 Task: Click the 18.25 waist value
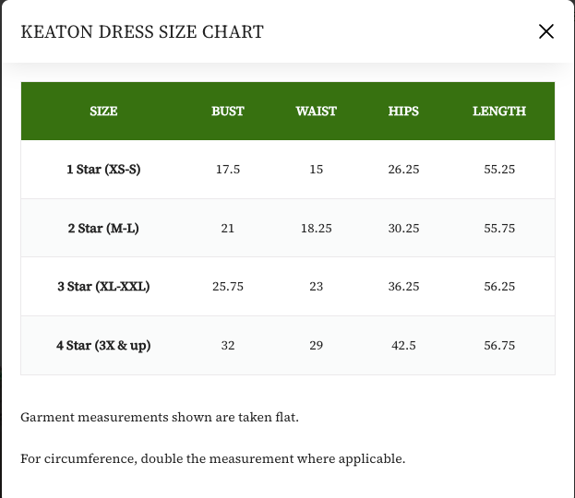[x=316, y=229]
